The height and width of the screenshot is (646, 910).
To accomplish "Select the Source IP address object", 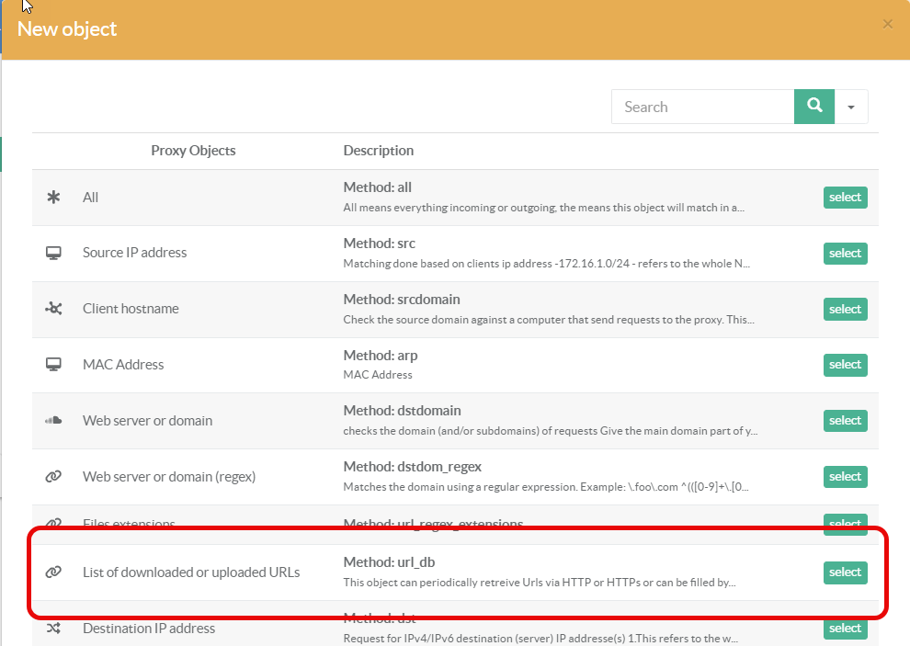I will pos(845,254).
